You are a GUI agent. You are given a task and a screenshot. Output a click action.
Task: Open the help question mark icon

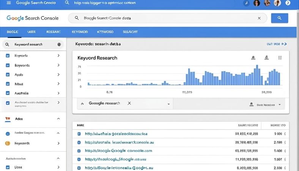point(288,3)
